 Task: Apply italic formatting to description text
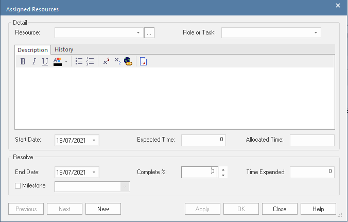tap(34, 62)
